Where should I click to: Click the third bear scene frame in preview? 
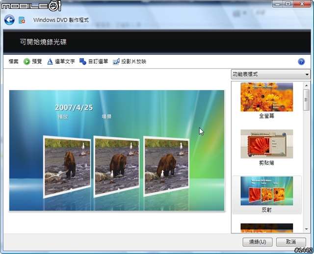[166, 166]
